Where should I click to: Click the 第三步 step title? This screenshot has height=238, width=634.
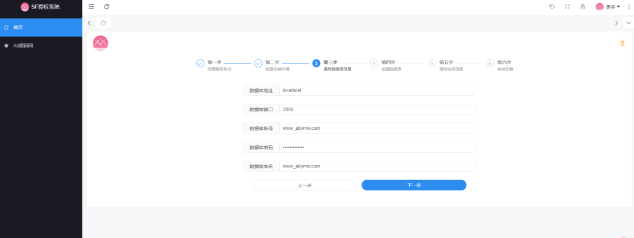point(331,62)
